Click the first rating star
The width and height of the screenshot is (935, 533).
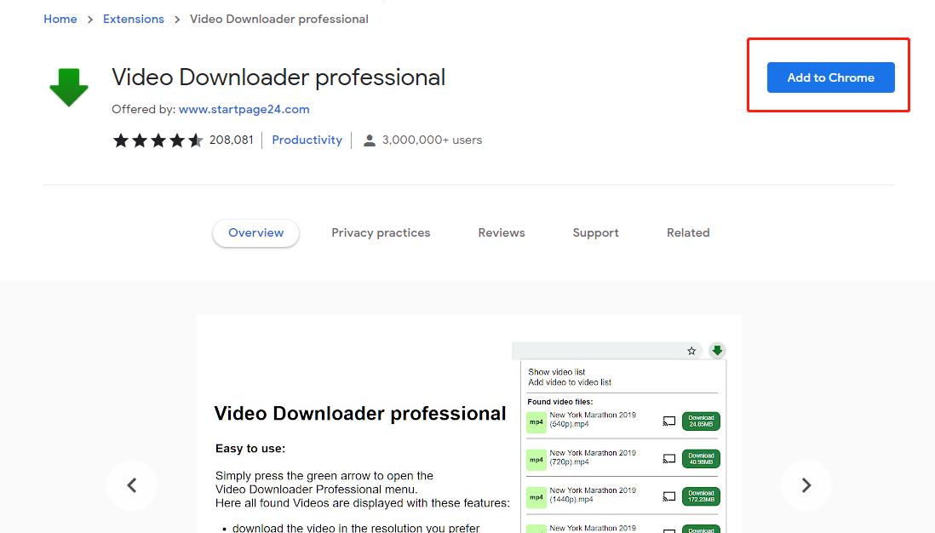click(120, 140)
